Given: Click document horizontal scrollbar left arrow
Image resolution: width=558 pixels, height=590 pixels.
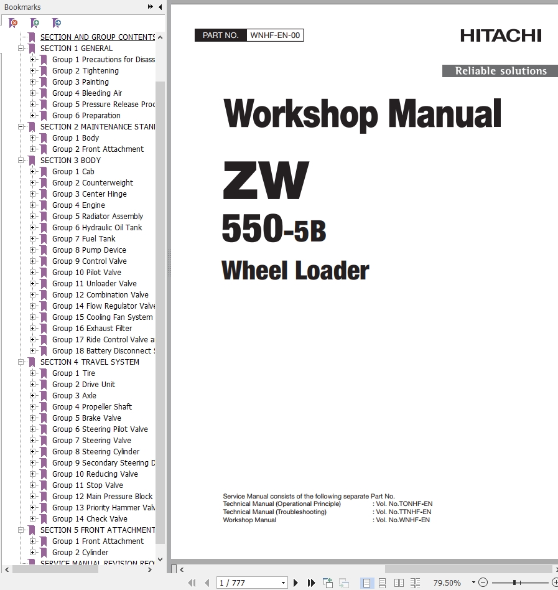Looking at the screenshot, I should (x=182, y=569).
